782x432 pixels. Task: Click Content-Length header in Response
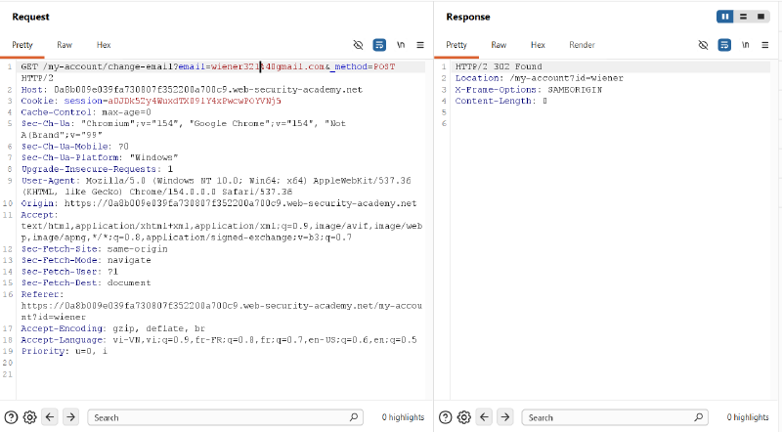click(501, 101)
